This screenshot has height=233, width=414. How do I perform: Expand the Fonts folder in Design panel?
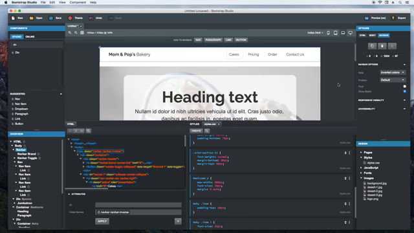point(361,173)
